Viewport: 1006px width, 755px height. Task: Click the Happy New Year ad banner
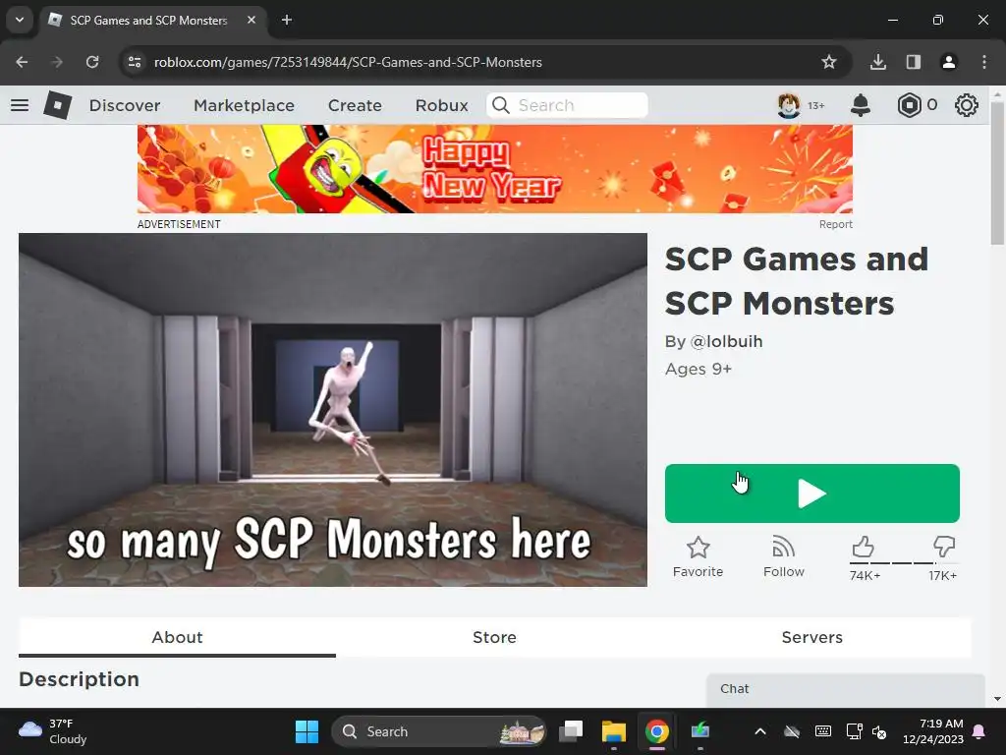click(495, 169)
